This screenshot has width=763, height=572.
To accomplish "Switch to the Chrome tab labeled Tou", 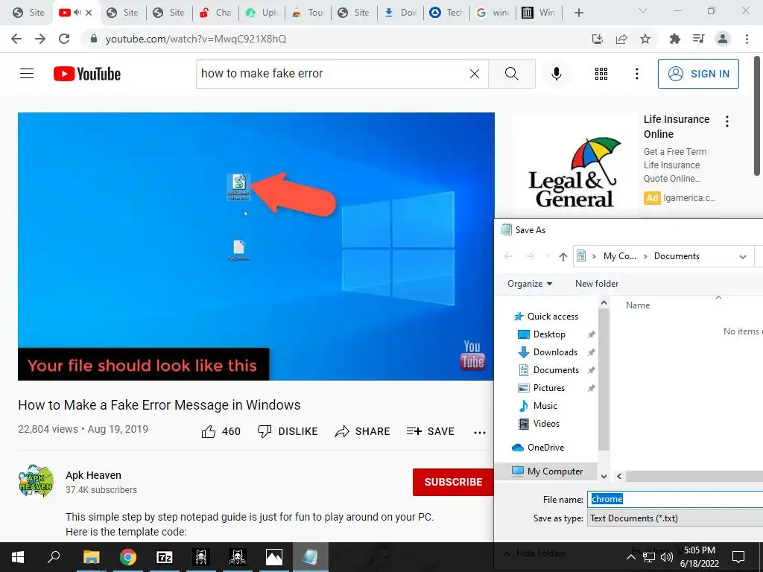I will pos(308,13).
